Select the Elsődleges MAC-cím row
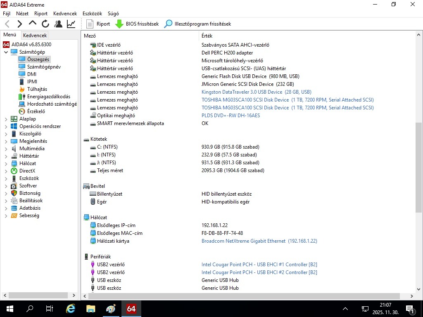 pos(248,233)
